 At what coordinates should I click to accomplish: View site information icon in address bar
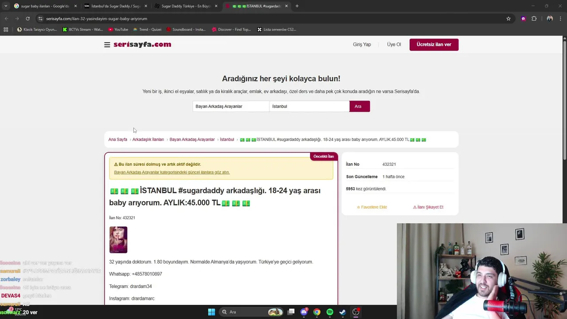tap(40, 19)
